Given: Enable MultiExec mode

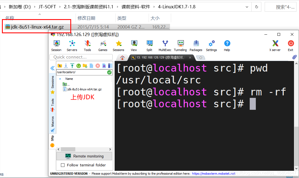Looking at the screenshot, I should click(x=165, y=46).
